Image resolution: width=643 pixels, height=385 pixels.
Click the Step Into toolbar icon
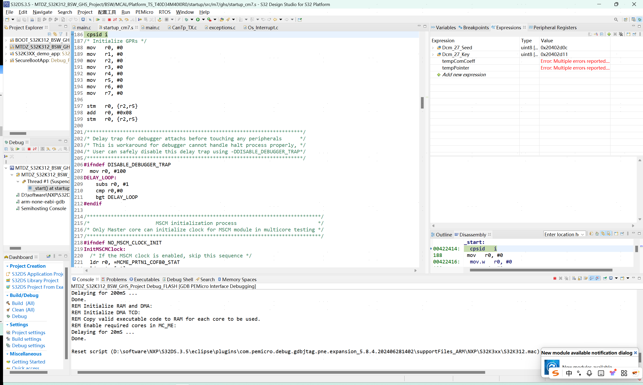coord(121,20)
